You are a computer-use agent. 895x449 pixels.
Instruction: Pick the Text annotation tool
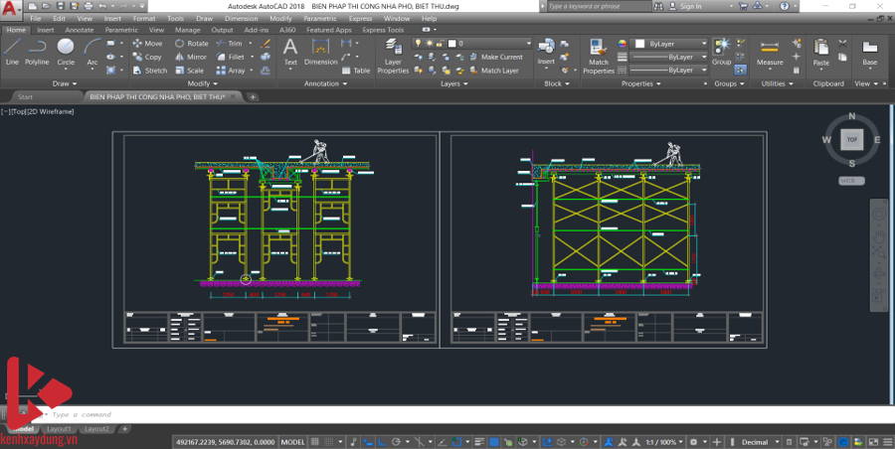pos(290,52)
